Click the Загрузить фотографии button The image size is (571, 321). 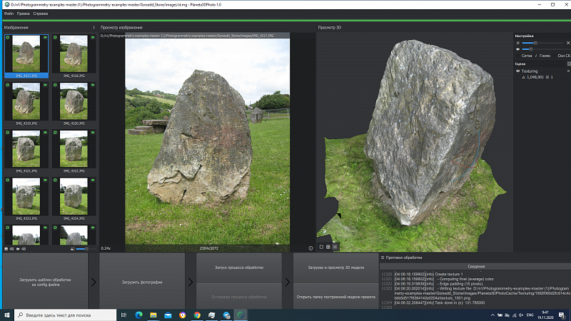(141, 282)
